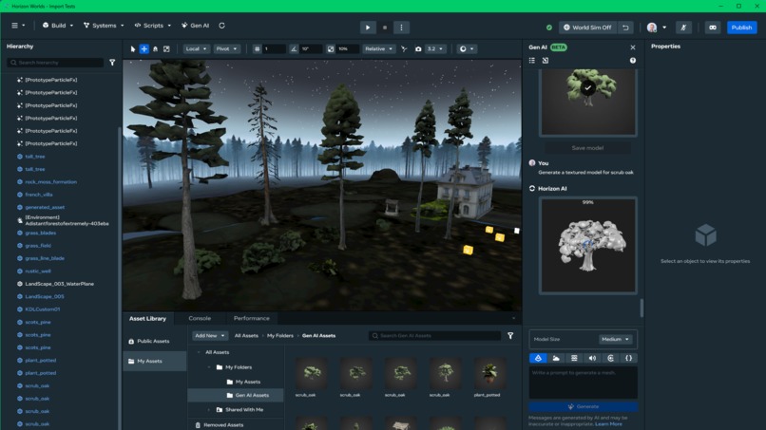
Task: Click Save model button
Action: point(587,148)
